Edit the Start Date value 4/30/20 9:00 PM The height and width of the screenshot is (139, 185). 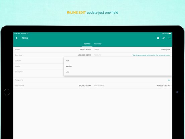[84, 55]
